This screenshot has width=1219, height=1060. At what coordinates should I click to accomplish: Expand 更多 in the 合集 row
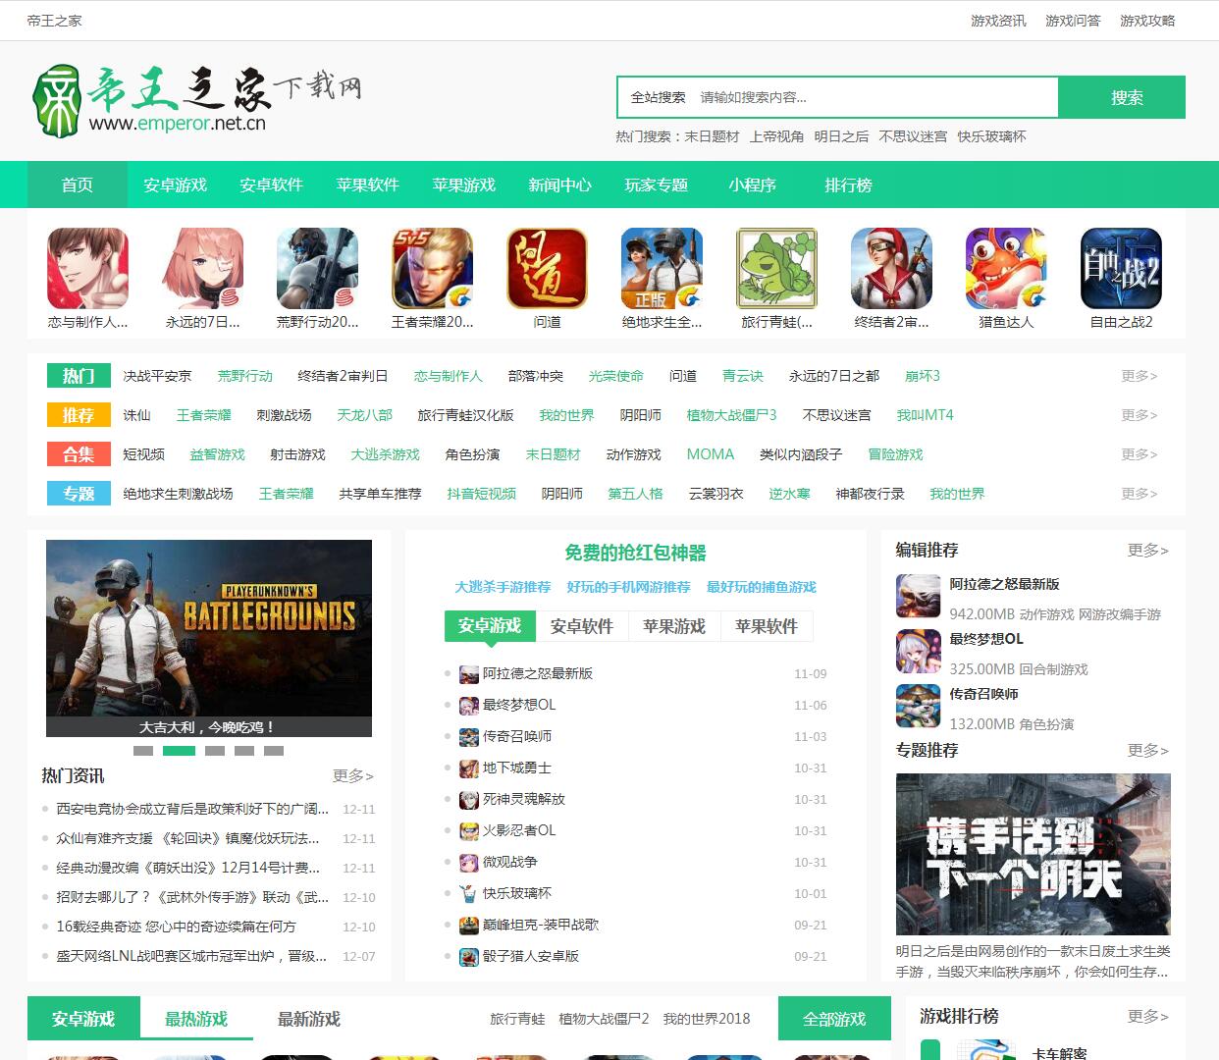[x=1139, y=454]
